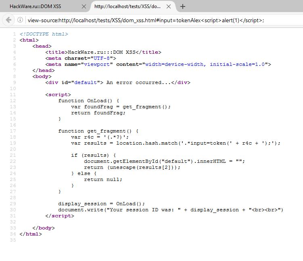The height and width of the screenshot is (261, 303).
Task: Click the view-source URL address field
Action: point(146,20)
